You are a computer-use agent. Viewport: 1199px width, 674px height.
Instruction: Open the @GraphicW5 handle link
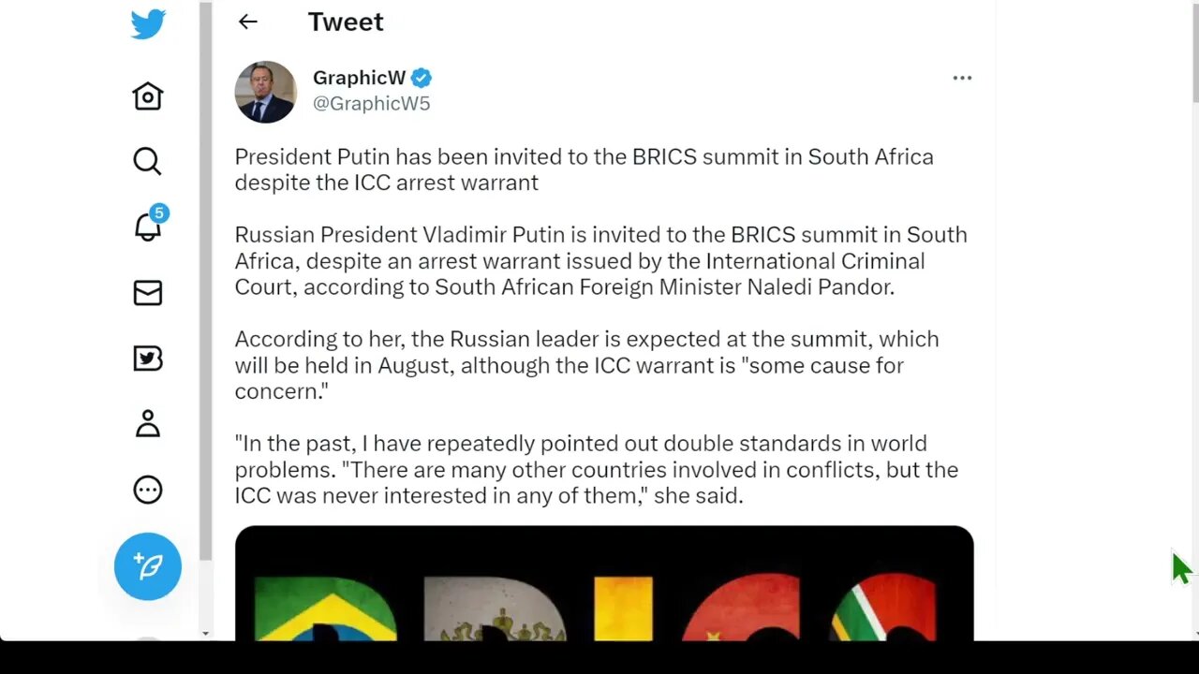[371, 104]
